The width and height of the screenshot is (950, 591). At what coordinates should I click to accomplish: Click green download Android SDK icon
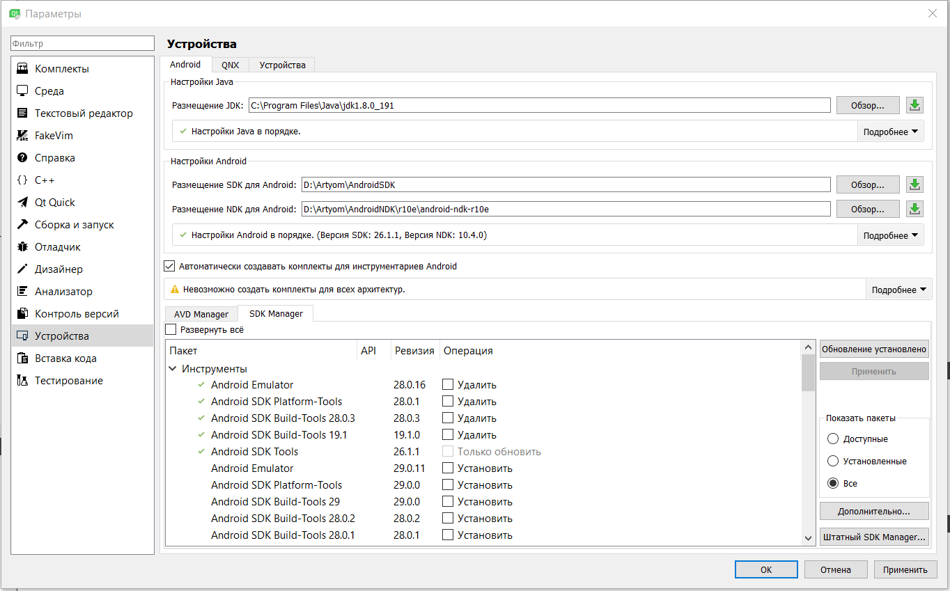tap(914, 184)
